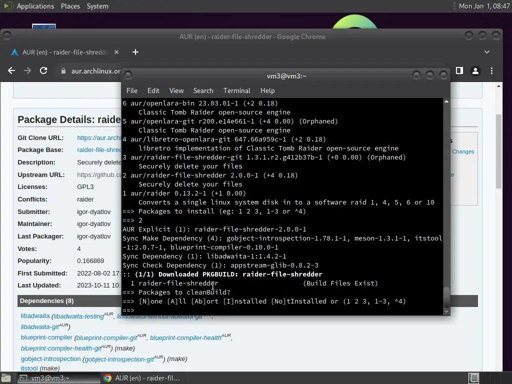Open the itstool dependency link
The width and height of the screenshot is (512, 384).
(x=29, y=368)
